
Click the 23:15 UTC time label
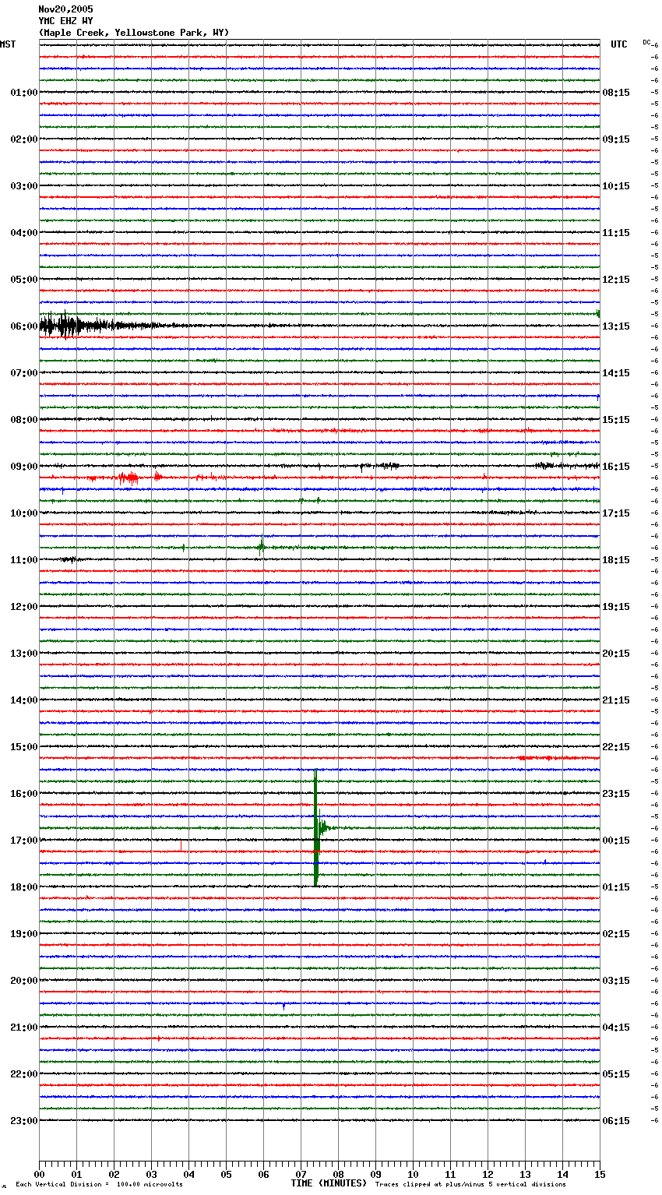pos(616,794)
